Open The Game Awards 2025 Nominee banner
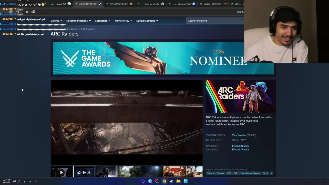Image resolution: width=329 pixels, height=185 pixels. point(163,58)
